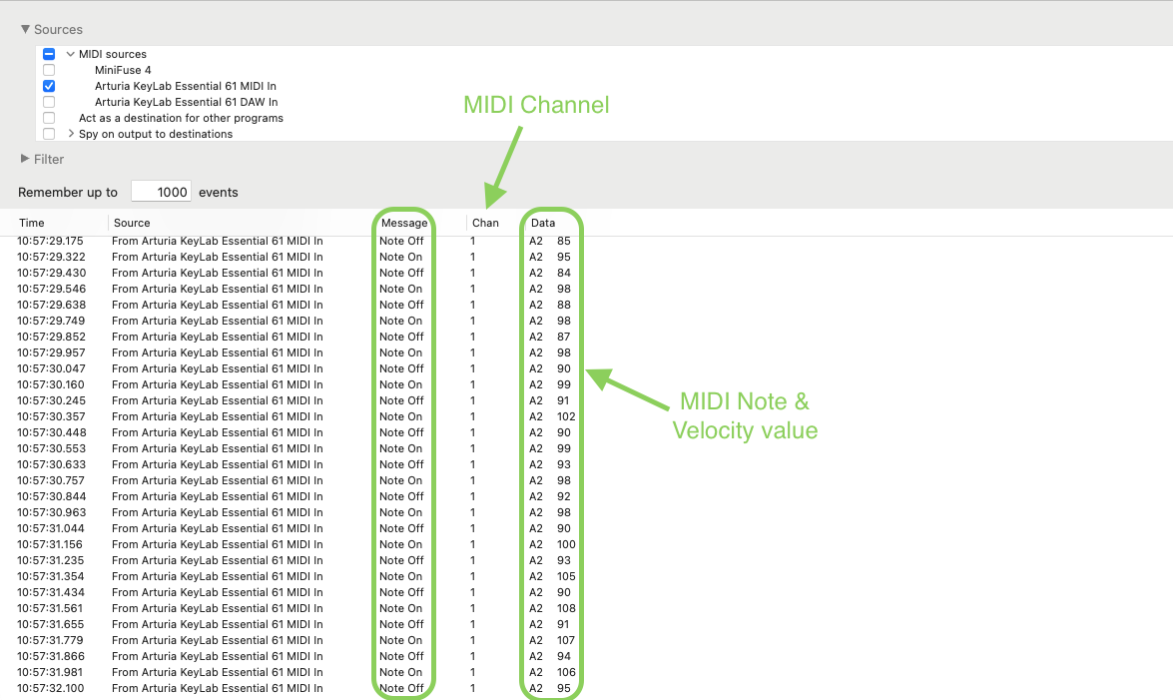The image size is (1173, 700).
Task: Click velocity 100 in the 10:57:31.156 row
Action: 566,544
